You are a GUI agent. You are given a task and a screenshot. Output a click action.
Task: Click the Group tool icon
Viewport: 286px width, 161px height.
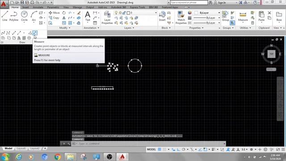[x=225, y=16]
